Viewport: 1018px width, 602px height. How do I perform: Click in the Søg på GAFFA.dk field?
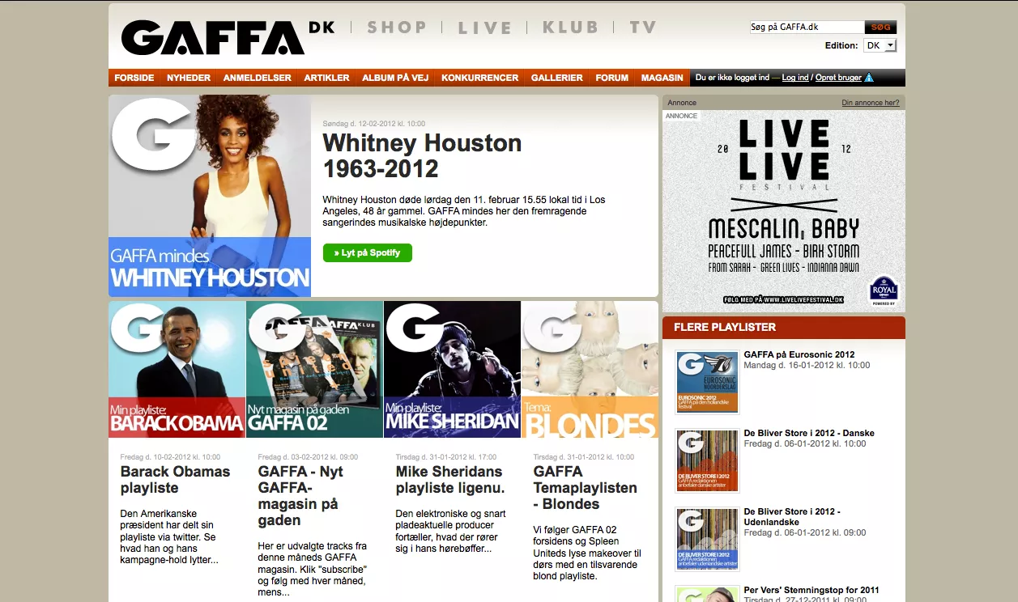pyautogui.click(x=807, y=28)
